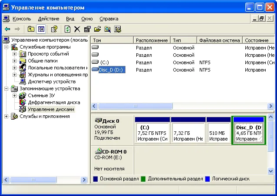Click the inner MDI restore button
The width and height of the screenshot is (277, 196).
[x=262, y=19]
